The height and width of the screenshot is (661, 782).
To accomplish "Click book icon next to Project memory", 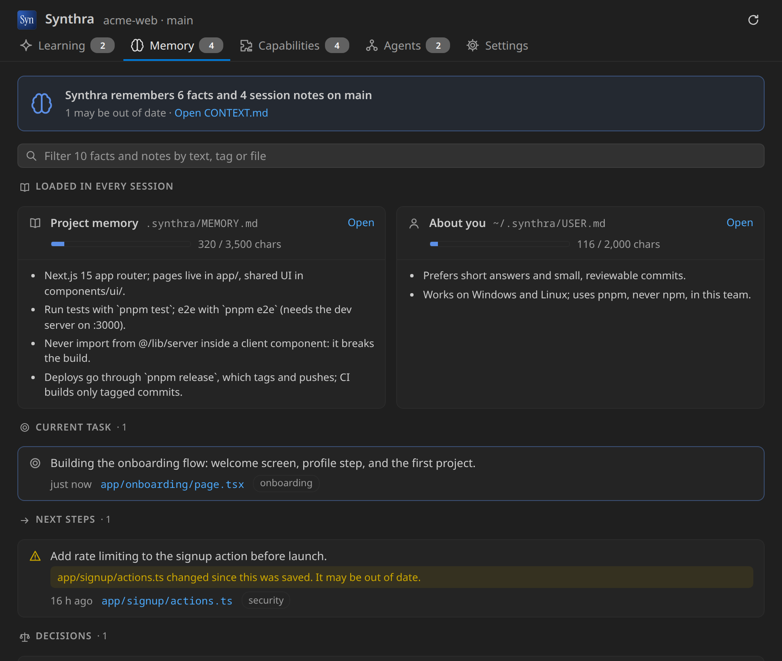I will (35, 223).
